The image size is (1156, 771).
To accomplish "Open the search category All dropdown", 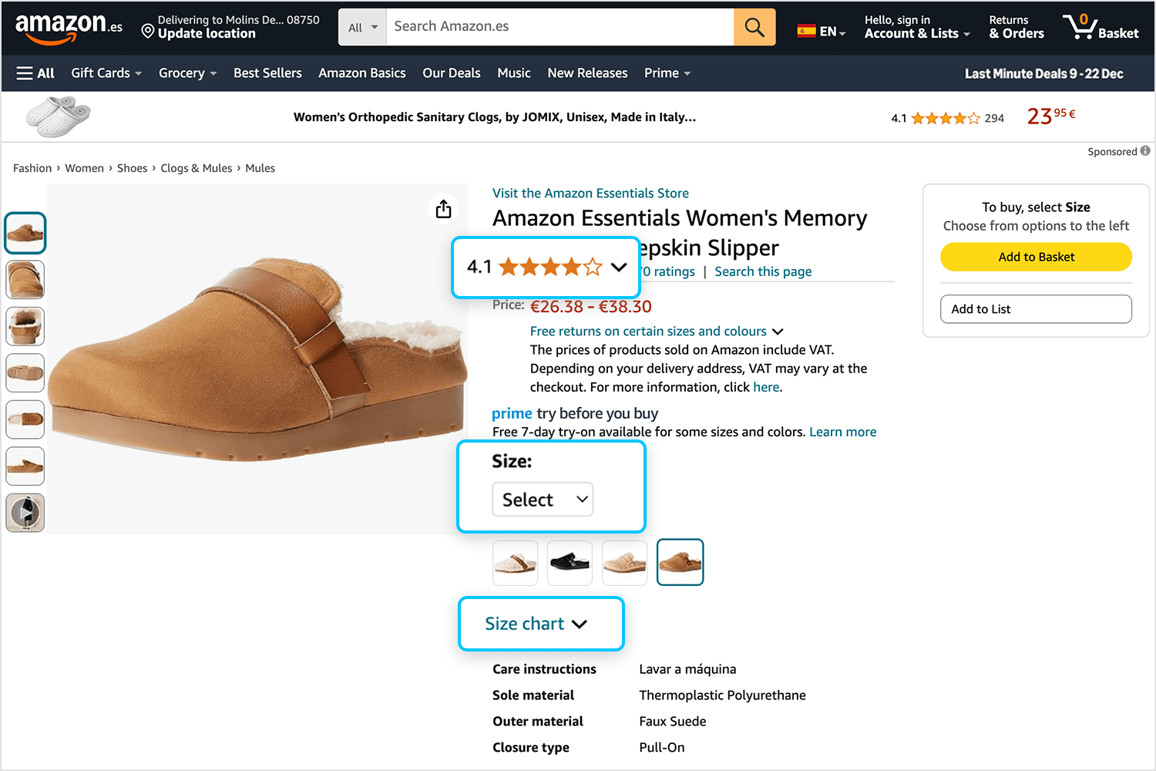I will point(362,28).
